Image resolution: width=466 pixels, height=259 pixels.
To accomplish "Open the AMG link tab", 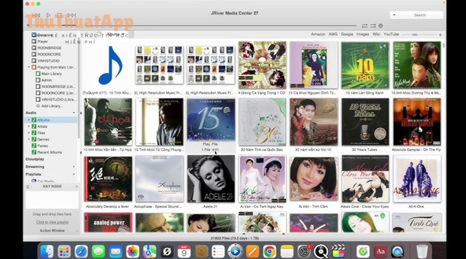I will pyautogui.click(x=333, y=34).
